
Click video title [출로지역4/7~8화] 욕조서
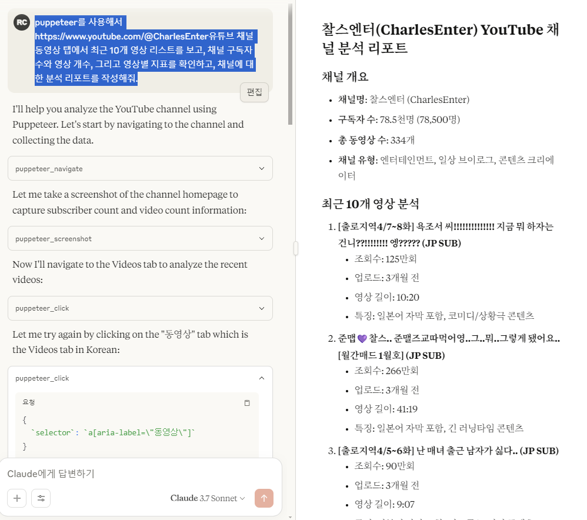pyautogui.click(x=445, y=235)
